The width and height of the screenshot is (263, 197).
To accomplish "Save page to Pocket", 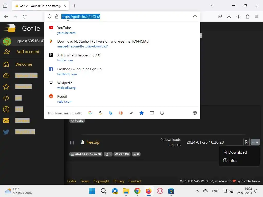I will tap(220, 16).
